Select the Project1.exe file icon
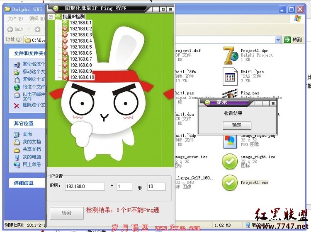 coord(230,182)
